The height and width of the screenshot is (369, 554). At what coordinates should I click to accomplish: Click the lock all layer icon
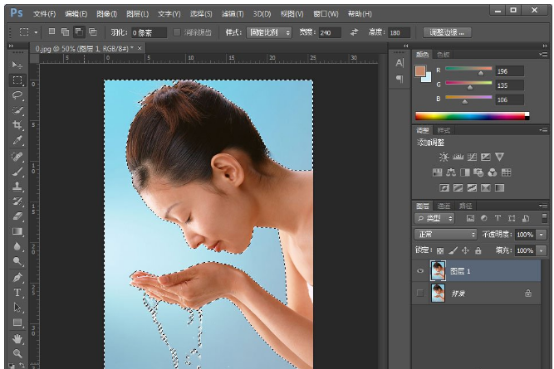tap(478, 250)
